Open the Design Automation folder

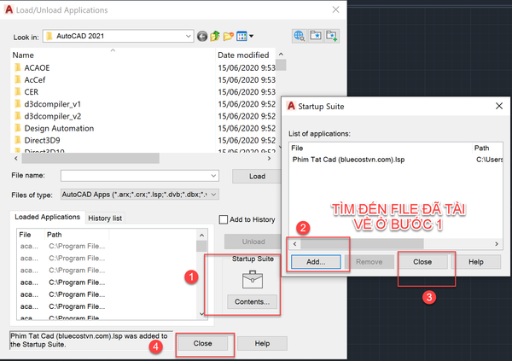coord(59,128)
